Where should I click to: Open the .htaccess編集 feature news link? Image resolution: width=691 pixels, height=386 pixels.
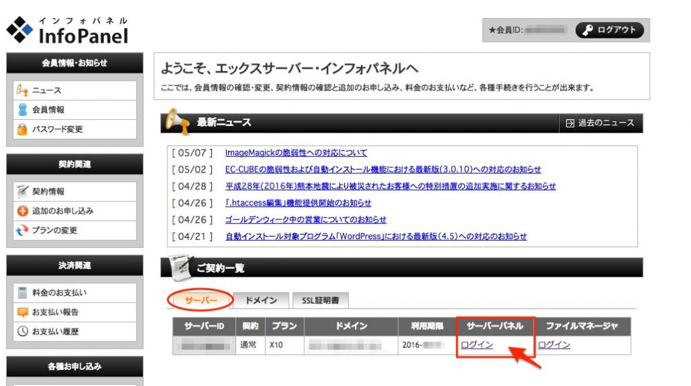point(298,203)
